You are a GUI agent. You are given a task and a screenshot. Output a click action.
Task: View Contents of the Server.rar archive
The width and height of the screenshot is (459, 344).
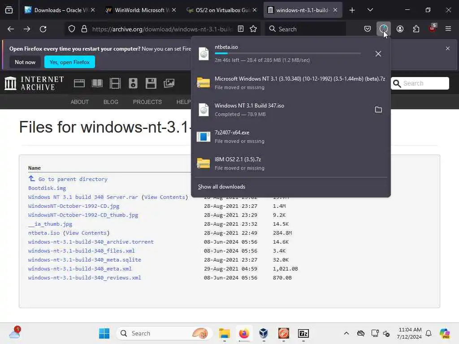pos(165,197)
